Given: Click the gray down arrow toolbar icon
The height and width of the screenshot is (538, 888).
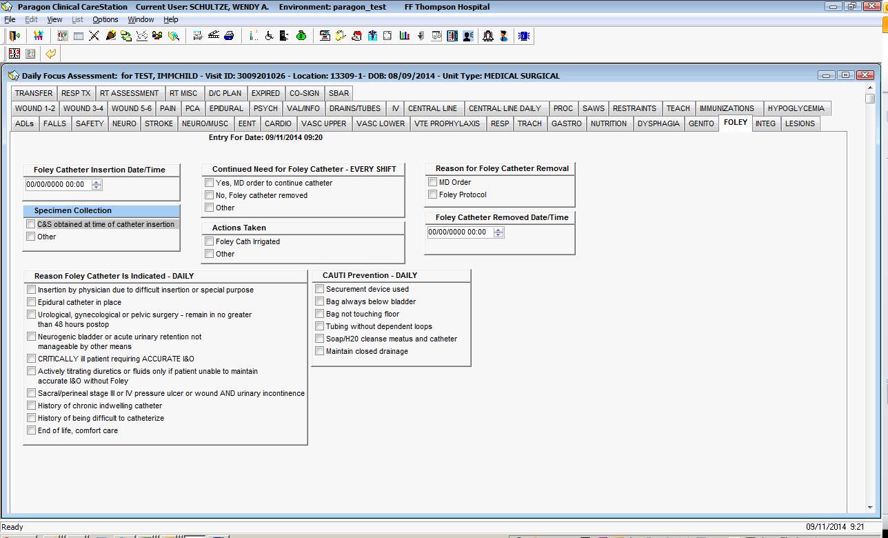Looking at the screenshot, I should pos(421,36).
